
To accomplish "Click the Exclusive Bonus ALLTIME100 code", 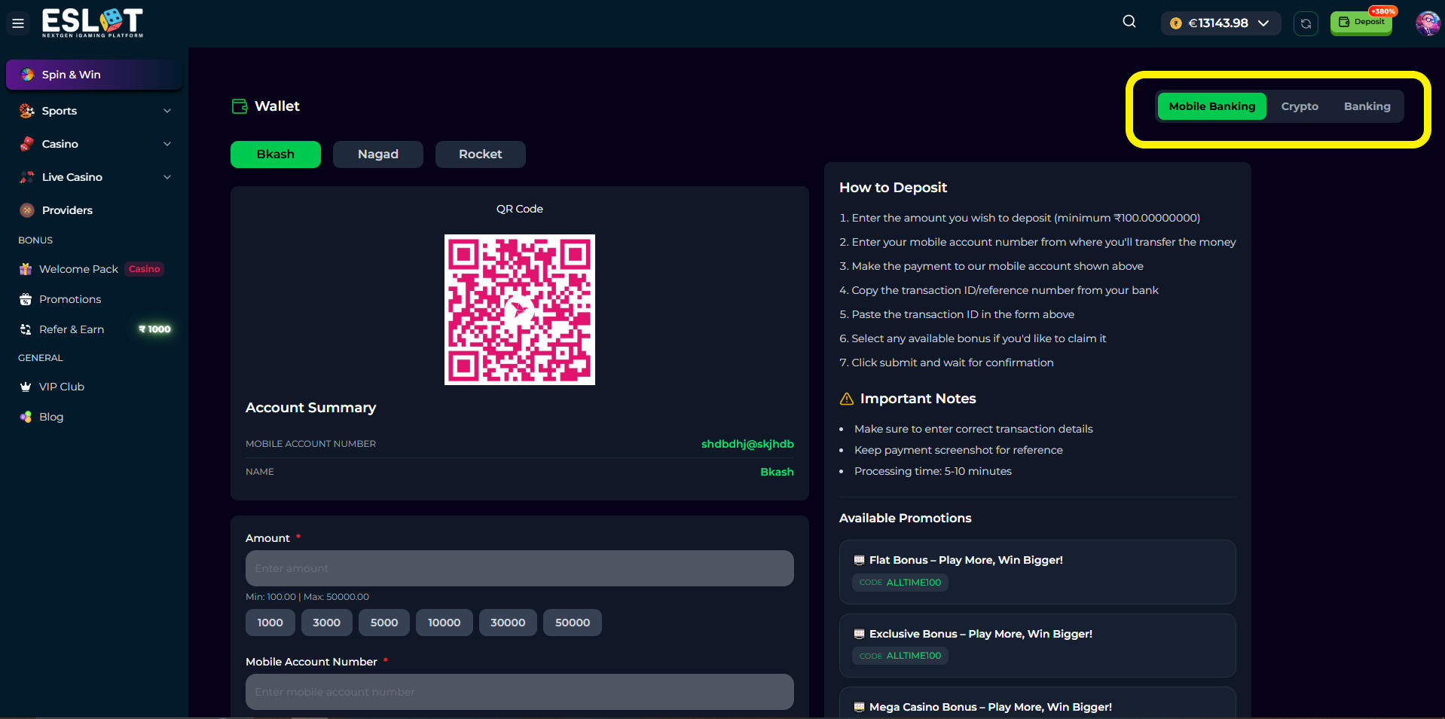I will coord(900,656).
